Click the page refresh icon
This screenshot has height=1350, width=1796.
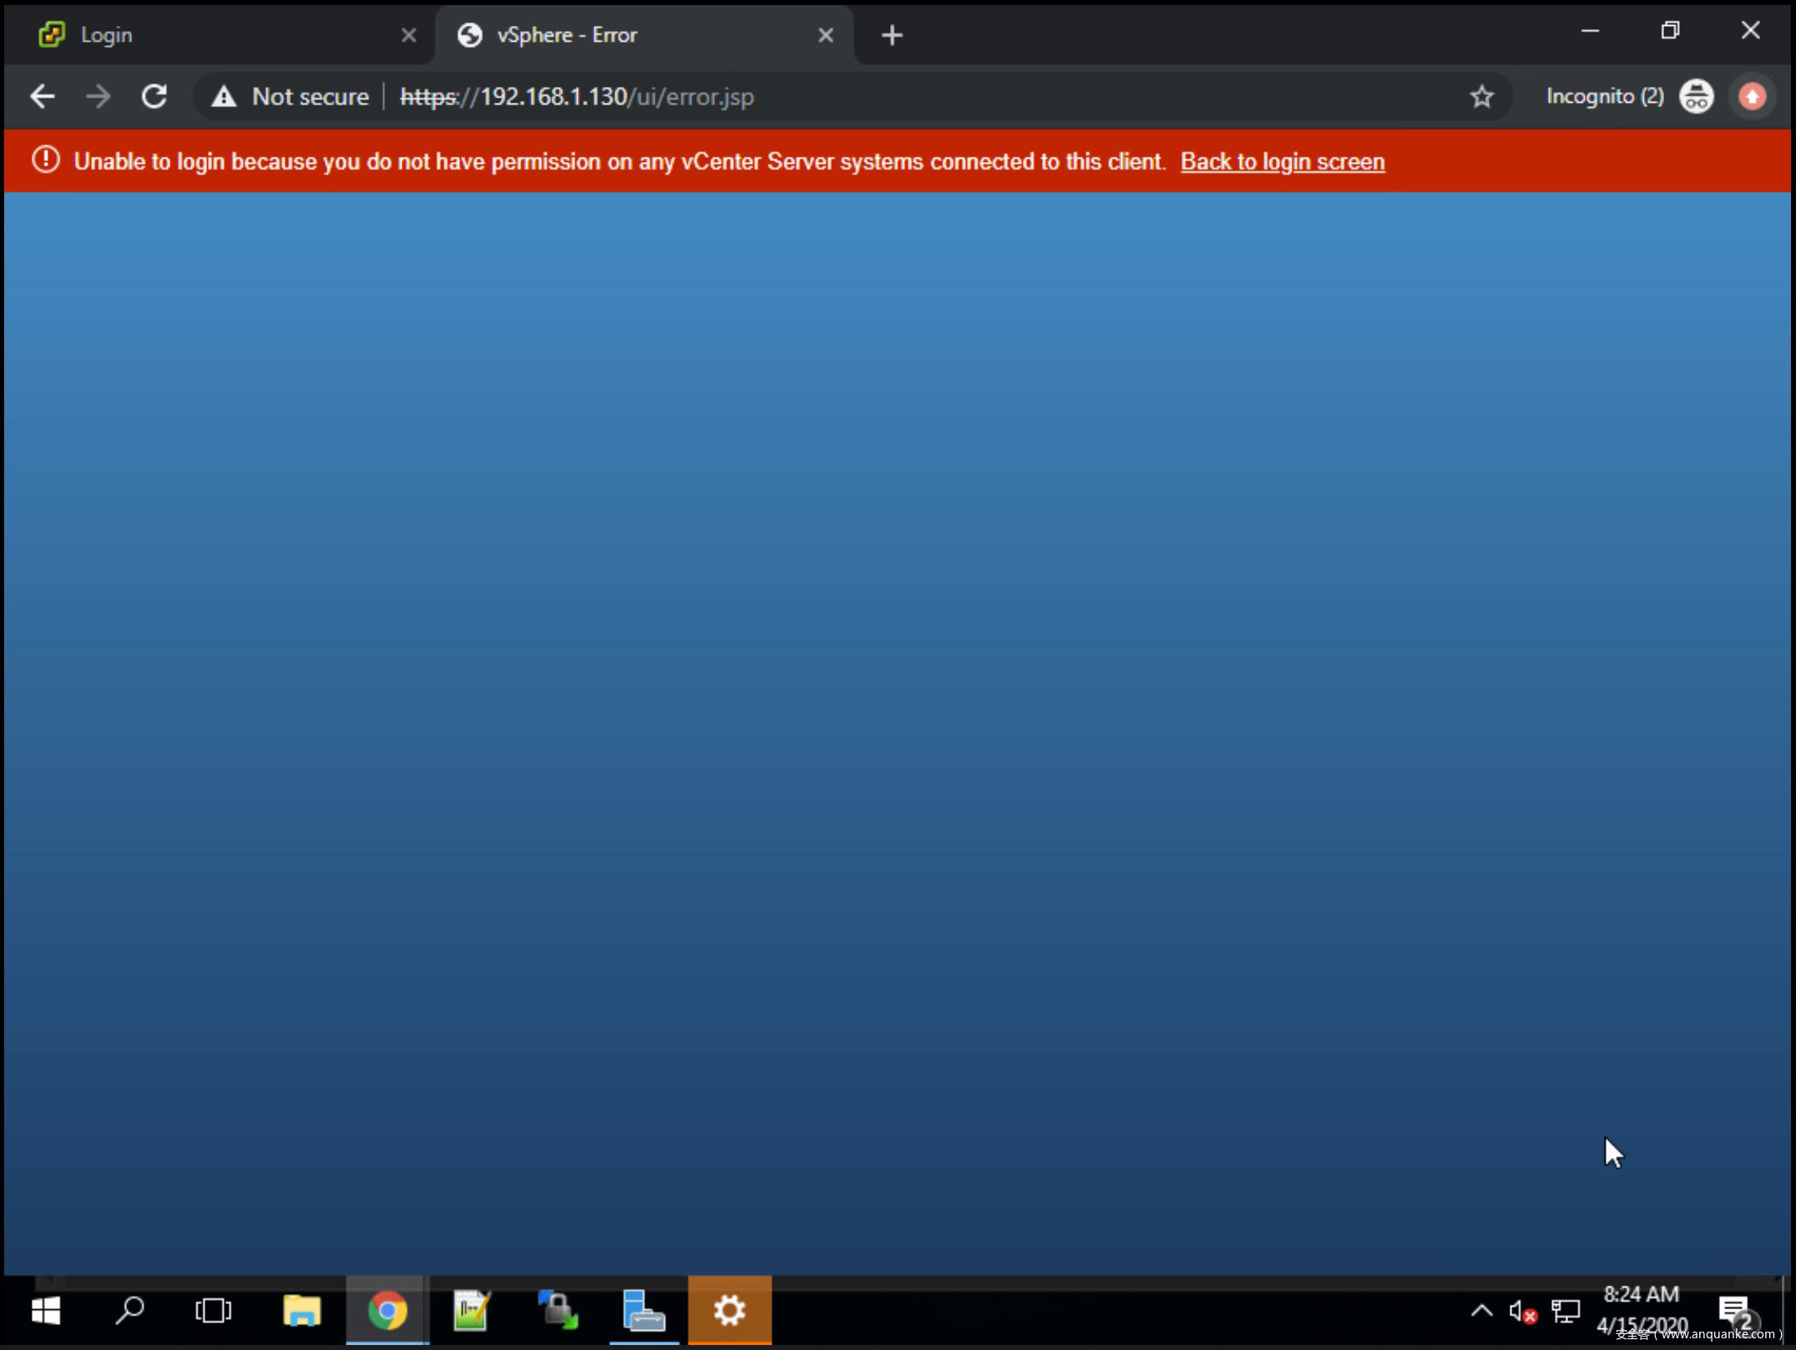153,97
